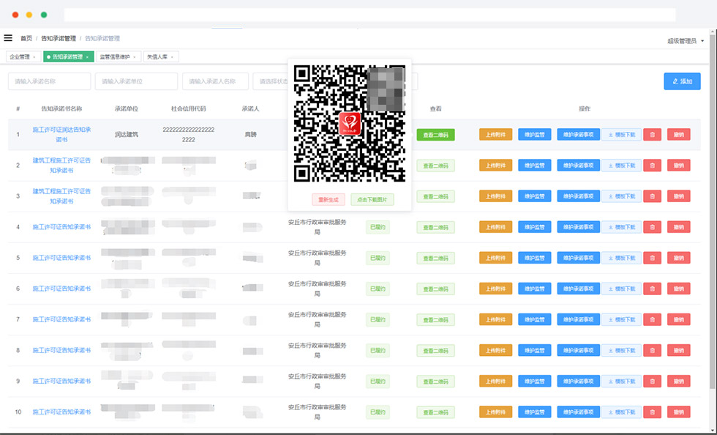The image size is (717, 435).
Task: Open 建筑工程施工许可证告知承诺书 link in row 2
Action: tap(61, 166)
